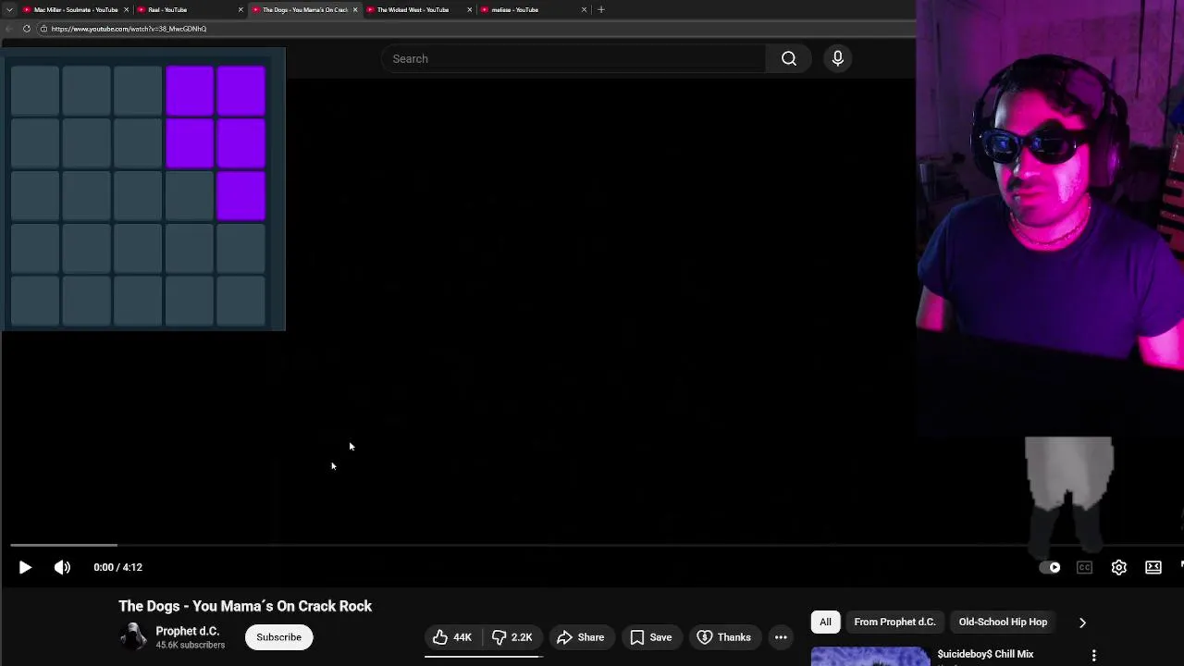
Task: Open Prophet d.C. channel avatar
Action: [x=133, y=636]
